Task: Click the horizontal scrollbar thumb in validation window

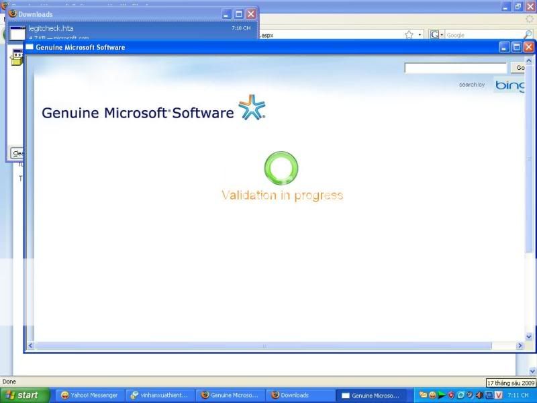Action: click(264, 345)
